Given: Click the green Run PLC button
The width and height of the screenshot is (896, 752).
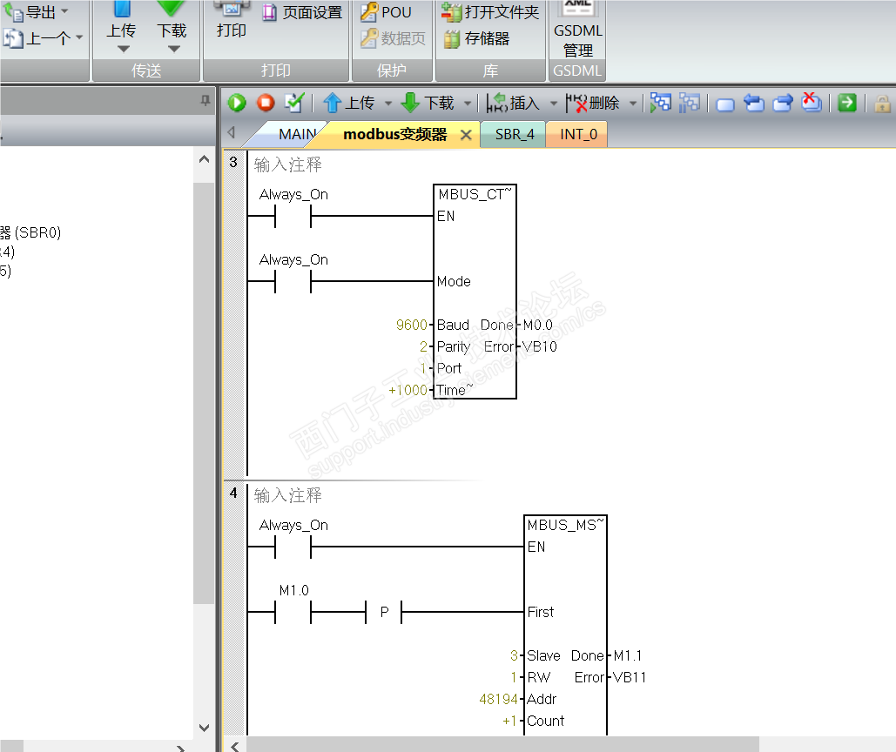Looking at the screenshot, I should tap(237, 103).
